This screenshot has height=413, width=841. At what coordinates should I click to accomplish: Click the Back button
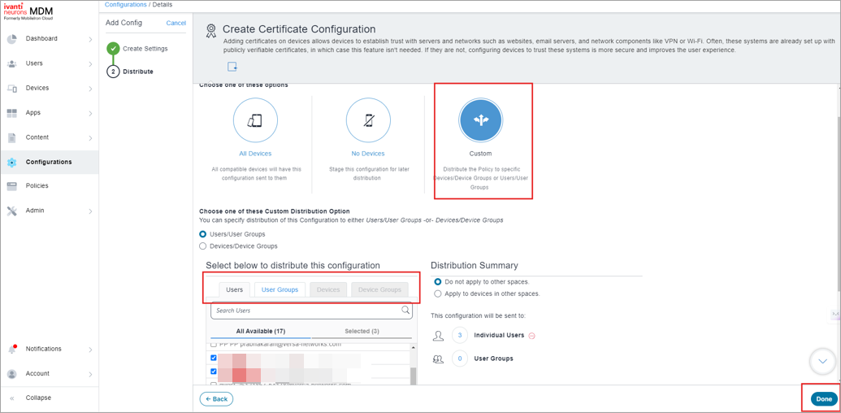pyautogui.click(x=216, y=399)
